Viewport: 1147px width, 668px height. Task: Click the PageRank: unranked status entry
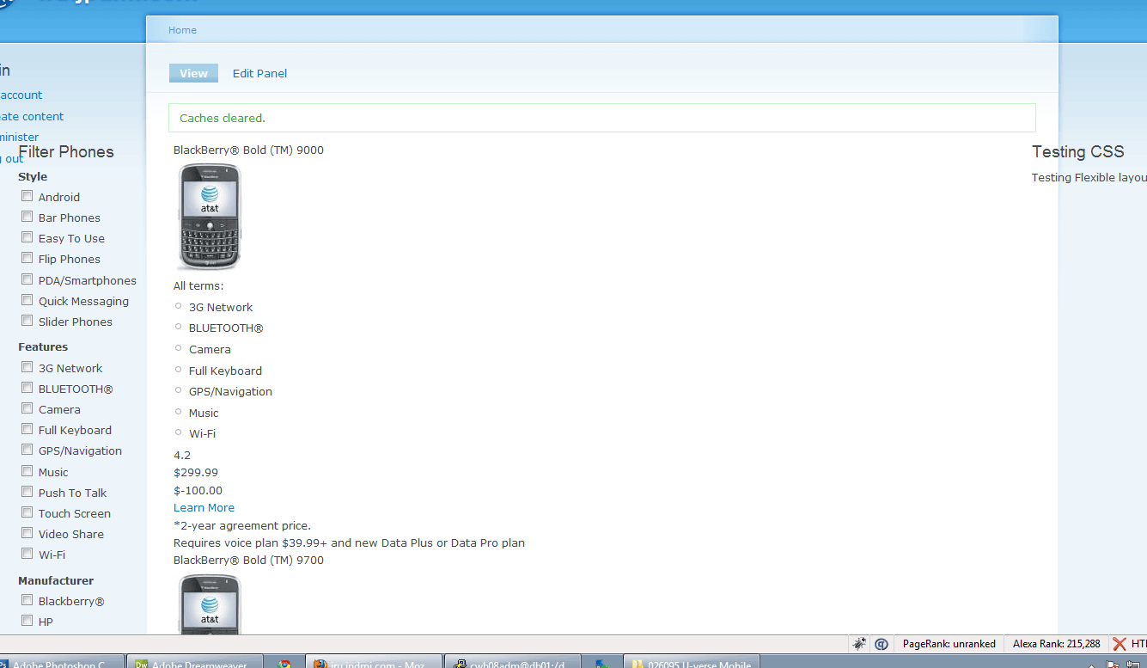tap(949, 644)
